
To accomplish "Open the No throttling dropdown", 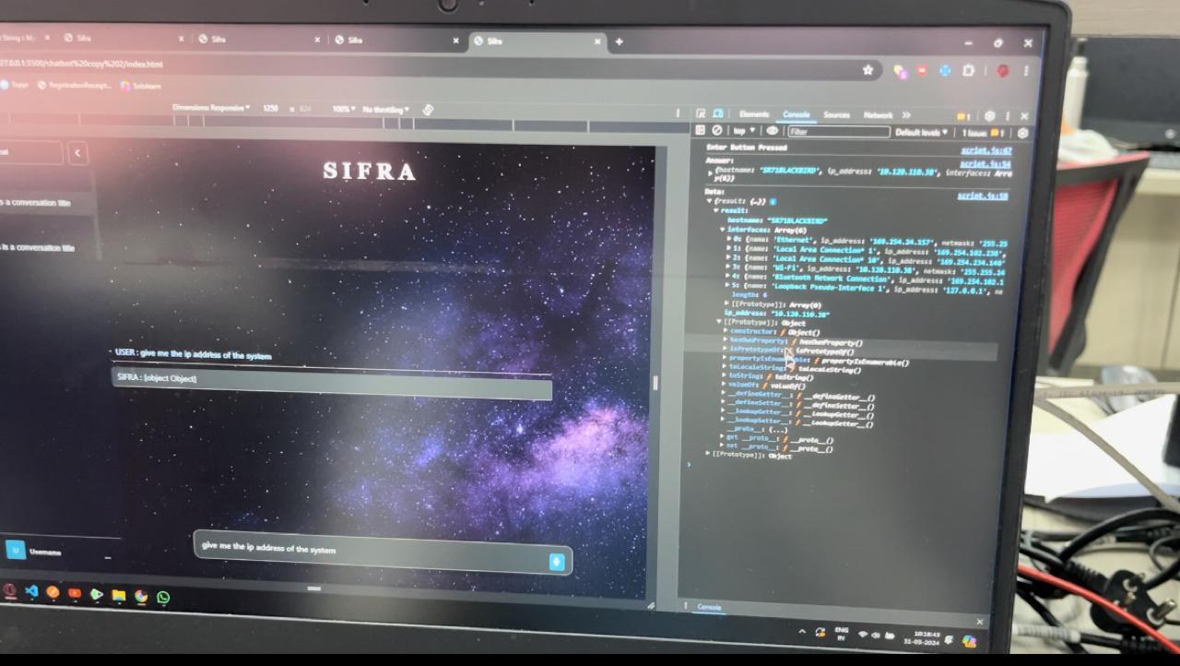I will pyautogui.click(x=386, y=109).
